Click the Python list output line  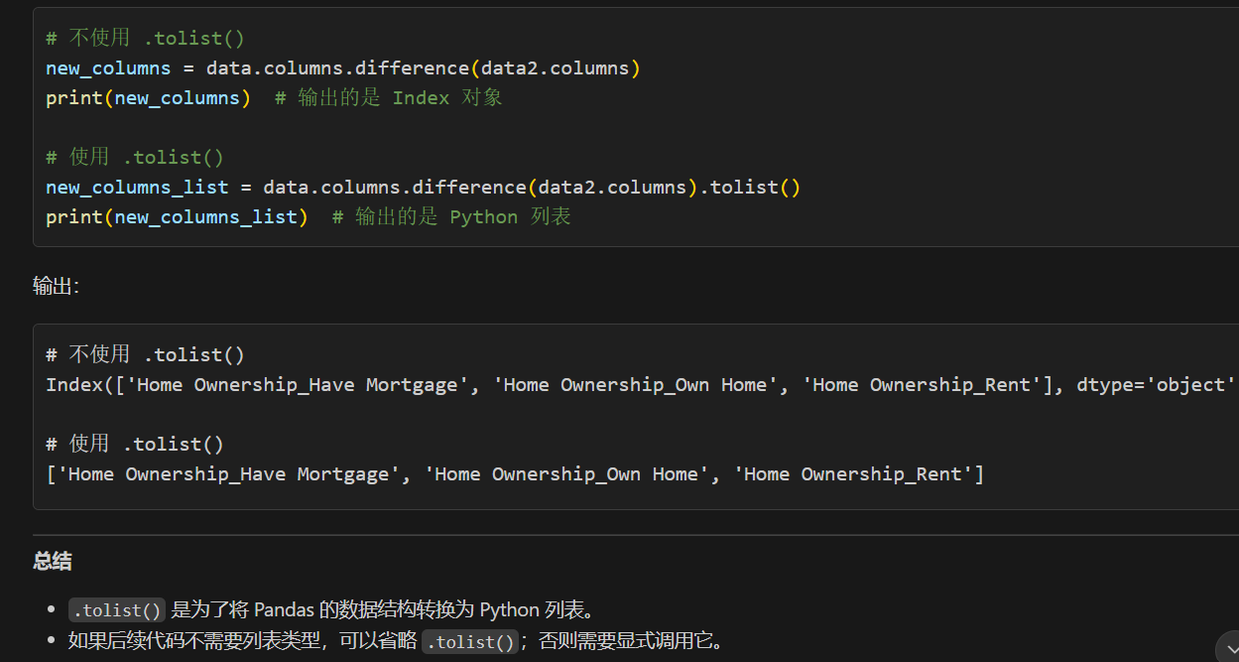click(x=513, y=473)
